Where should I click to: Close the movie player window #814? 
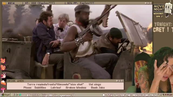[151, 3]
